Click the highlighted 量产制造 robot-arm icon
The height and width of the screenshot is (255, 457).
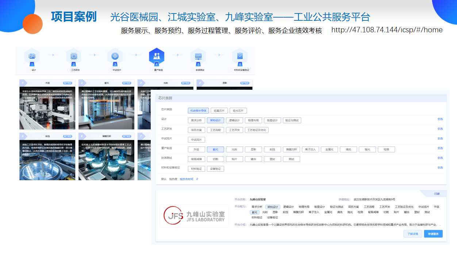tap(157, 56)
